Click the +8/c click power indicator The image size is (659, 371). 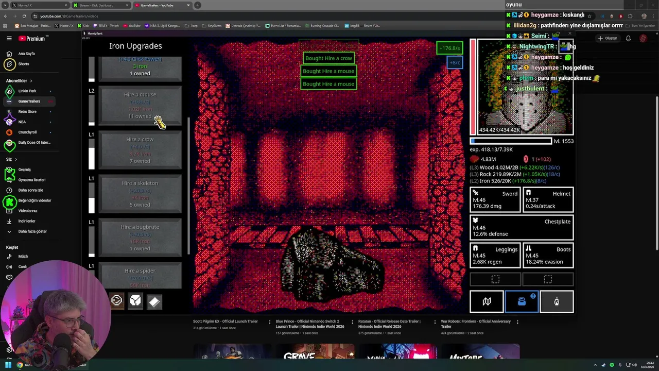(455, 63)
